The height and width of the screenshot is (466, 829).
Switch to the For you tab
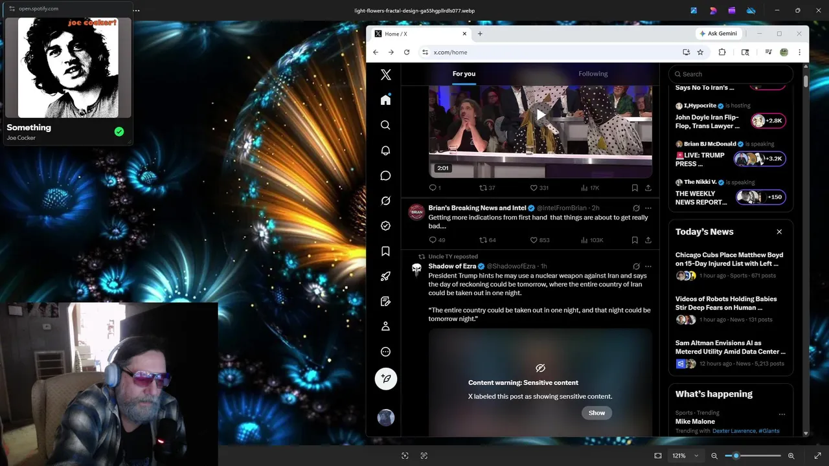tap(464, 74)
